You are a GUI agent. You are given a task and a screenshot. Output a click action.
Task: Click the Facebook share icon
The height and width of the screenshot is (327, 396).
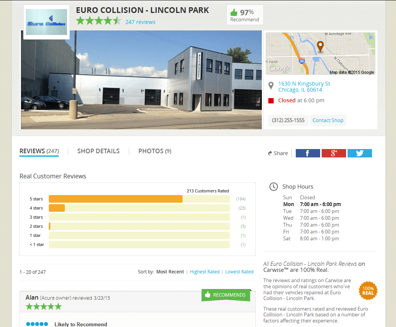(308, 153)
